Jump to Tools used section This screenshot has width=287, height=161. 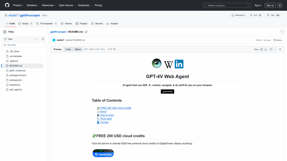[104, 119]
